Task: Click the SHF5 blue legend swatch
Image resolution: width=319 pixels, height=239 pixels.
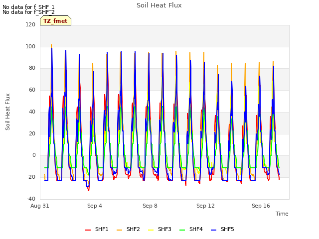Action: tap(214, 230)
